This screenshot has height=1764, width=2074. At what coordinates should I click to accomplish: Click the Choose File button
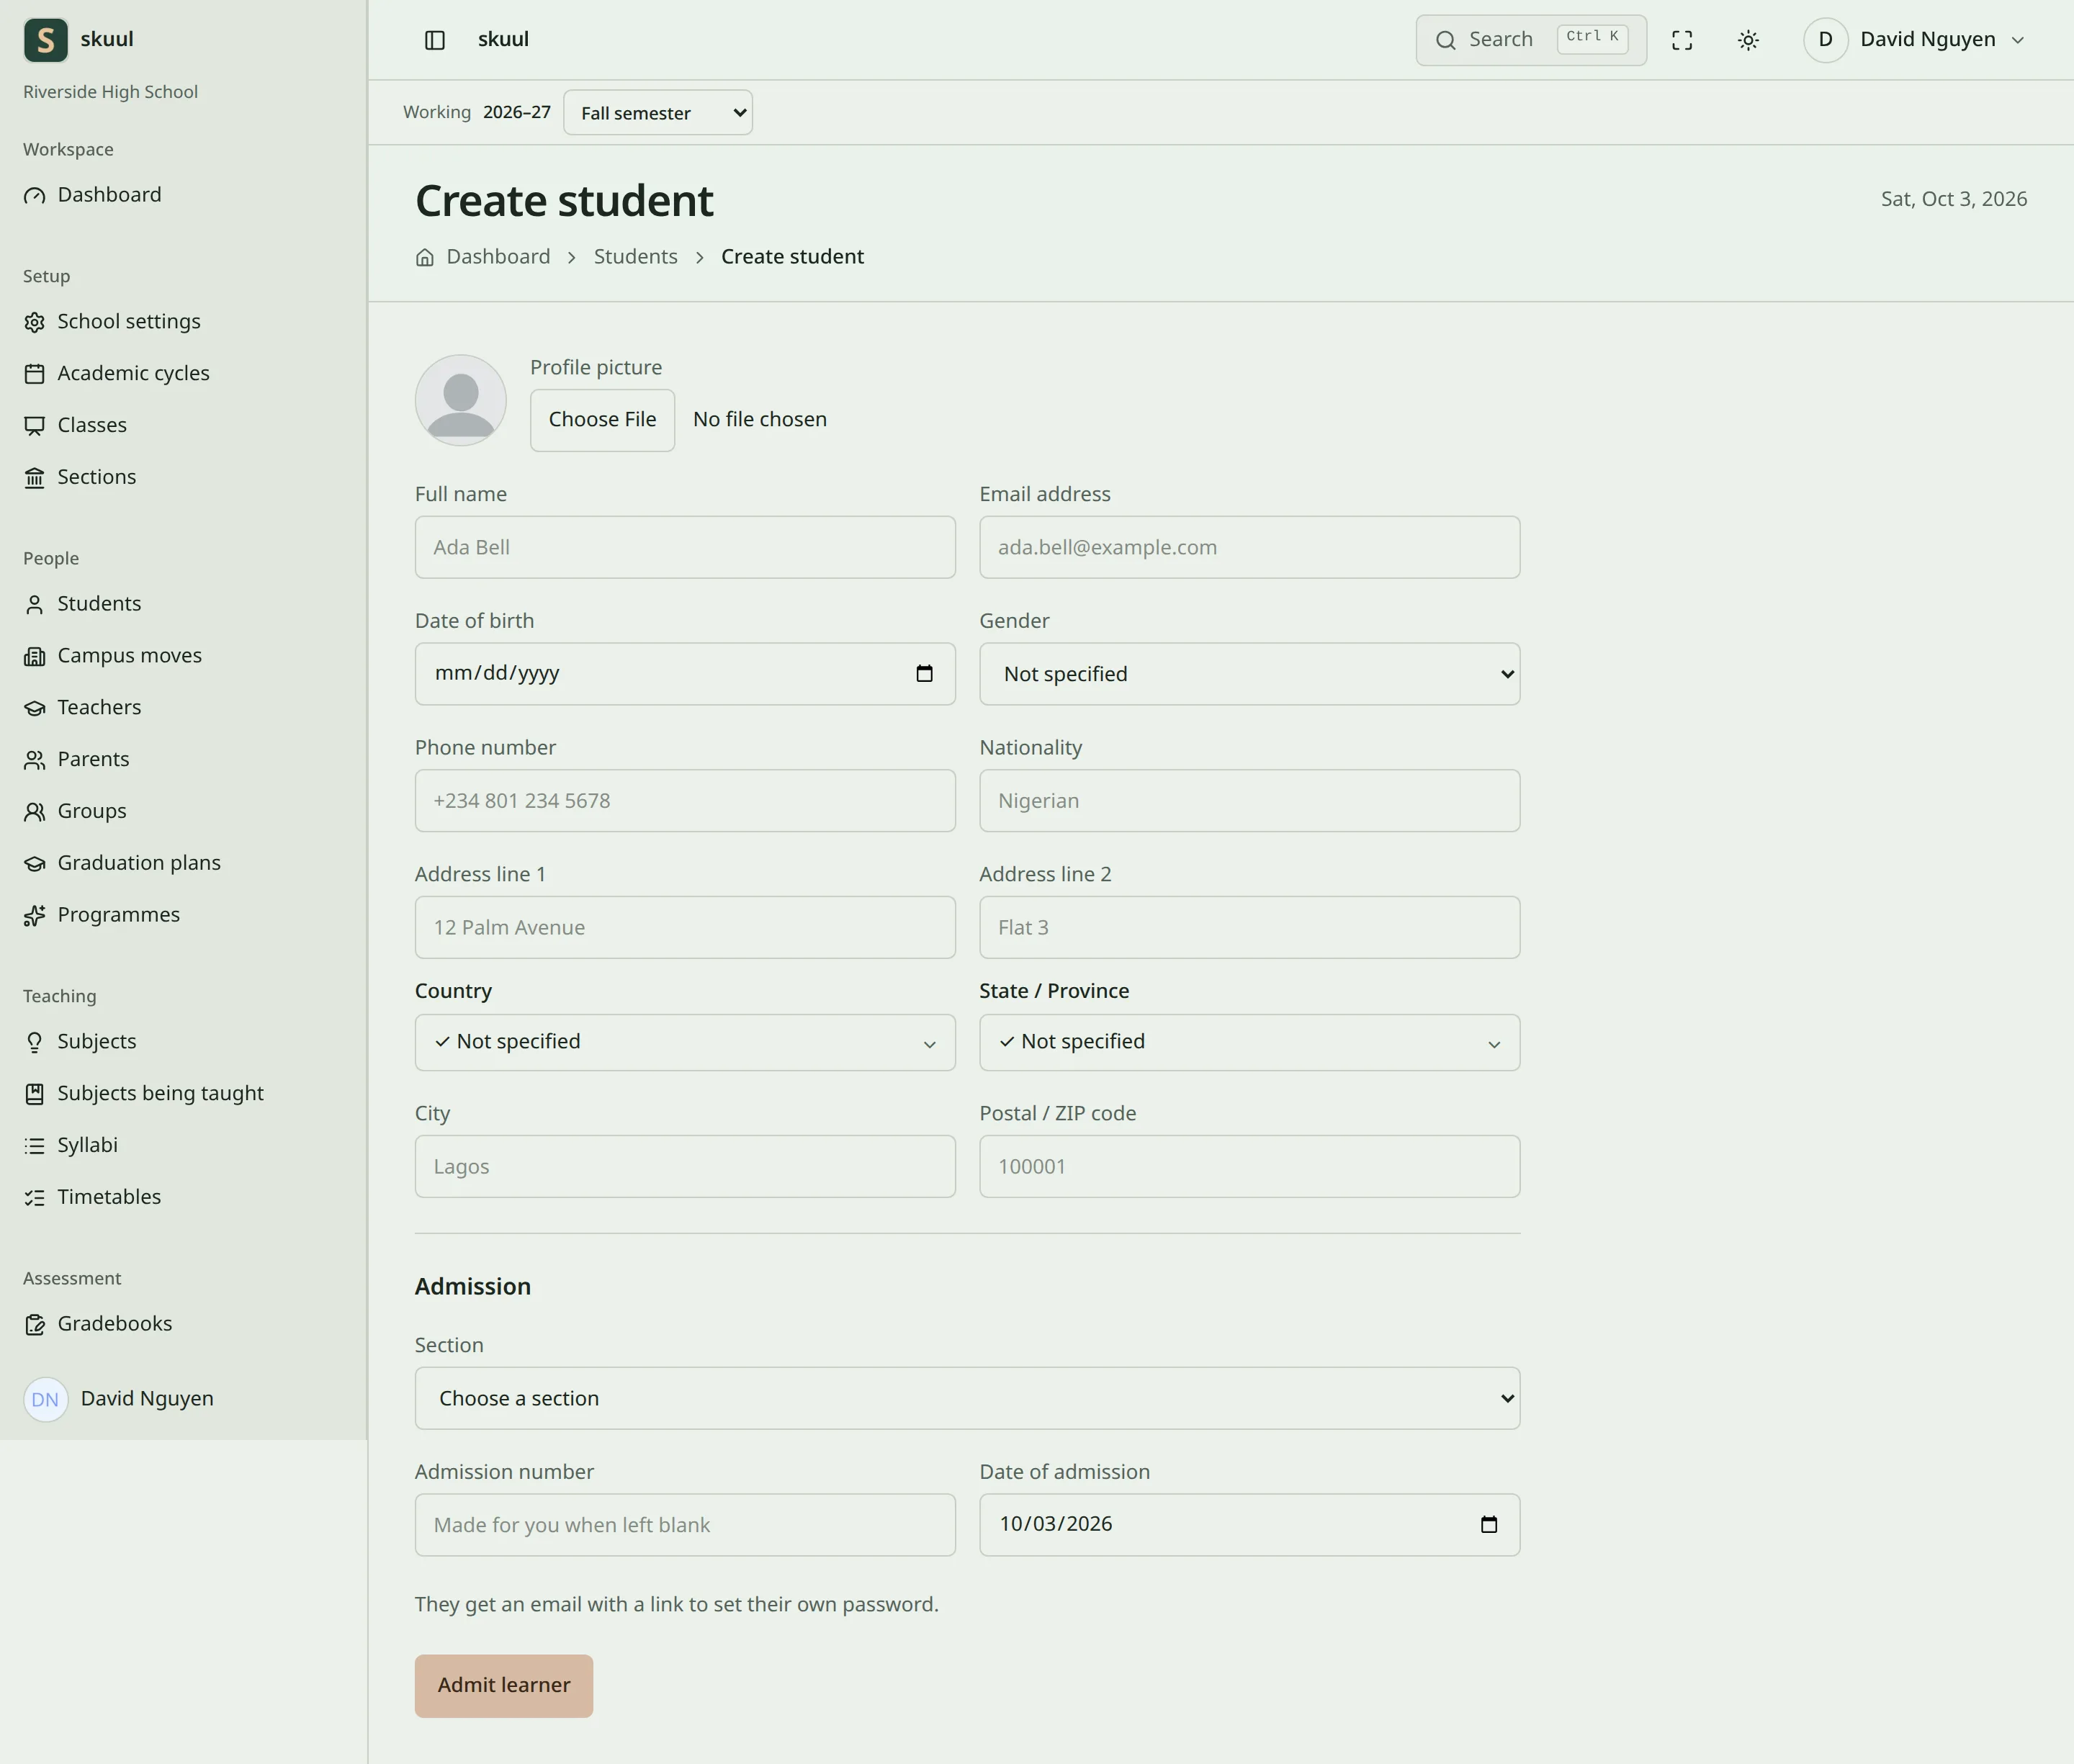pyautogui.click(x=602, y=420)
